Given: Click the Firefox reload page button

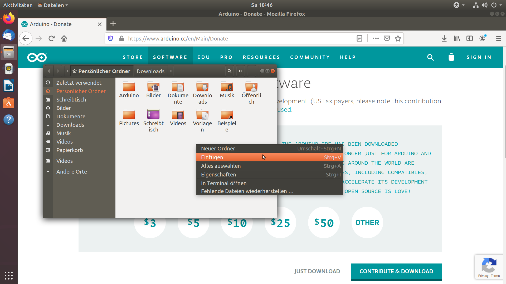Looking at the screenshot, I should click(x=51, y=39).
